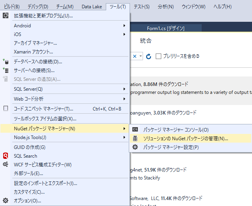The width and height of the screenshot is (252, 206).
Task: Open the チーム(M) menu
Action: [x=65, y=7]
